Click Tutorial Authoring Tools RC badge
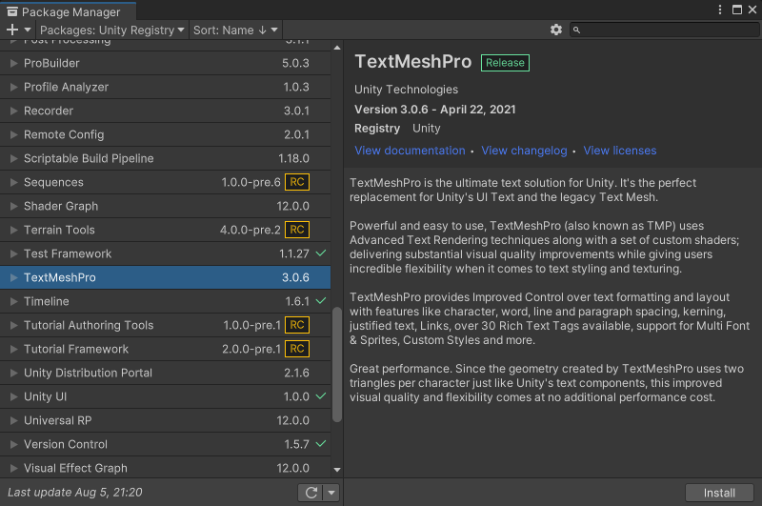 pos(297,325)
